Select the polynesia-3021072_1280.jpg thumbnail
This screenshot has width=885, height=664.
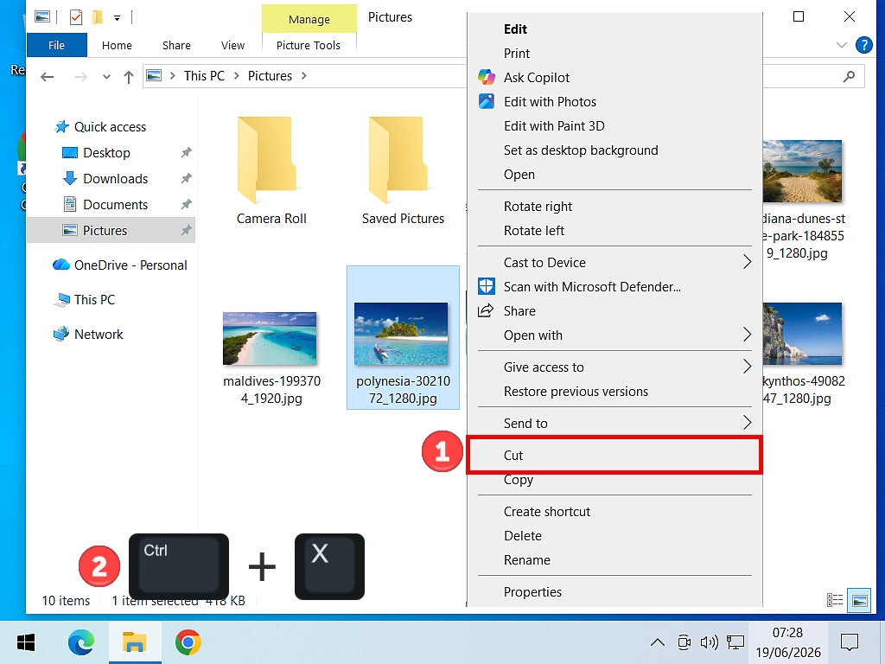pyautogui.click(x=401, y=335)
